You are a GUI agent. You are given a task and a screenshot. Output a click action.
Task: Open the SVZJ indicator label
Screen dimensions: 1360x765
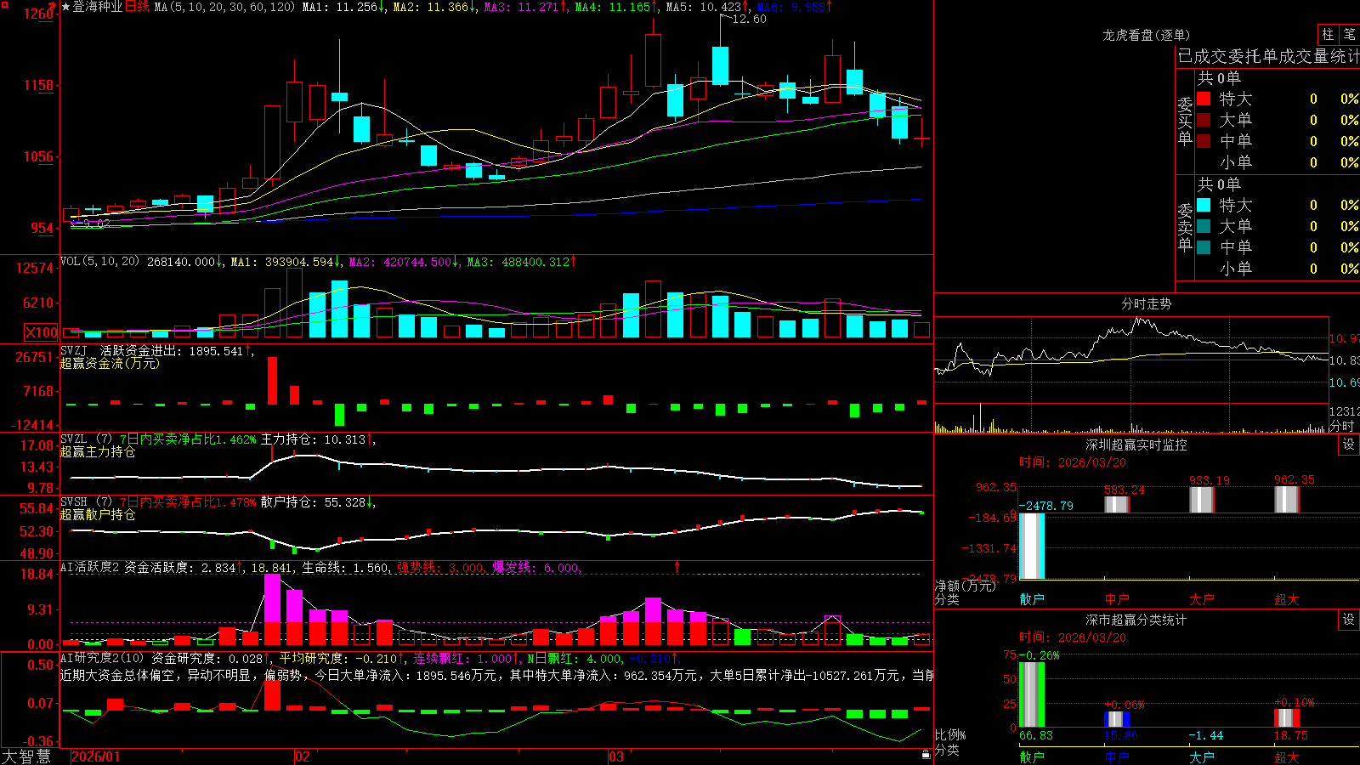pyautogui.click(x=74, y=350)
